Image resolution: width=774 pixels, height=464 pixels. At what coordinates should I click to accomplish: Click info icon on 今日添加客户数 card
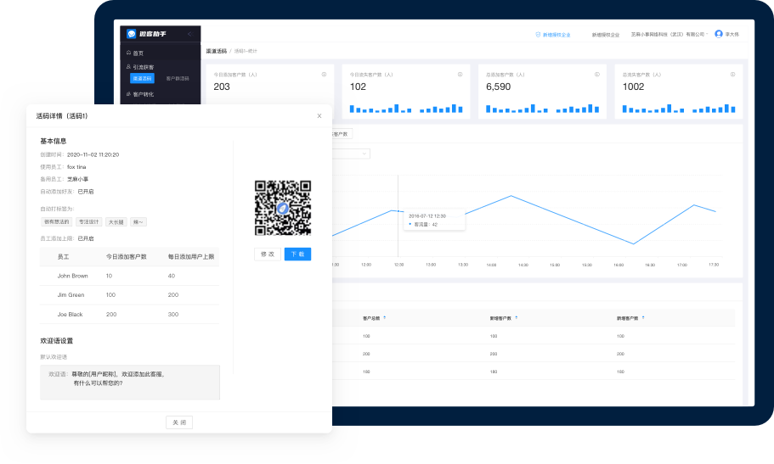(324, 75)
